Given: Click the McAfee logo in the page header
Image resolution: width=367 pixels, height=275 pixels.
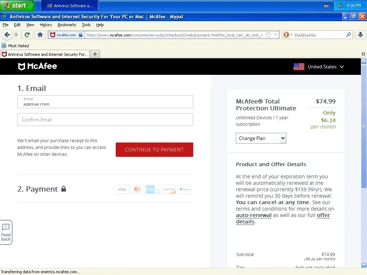Looking at the screenshot, I should point(37,66).
